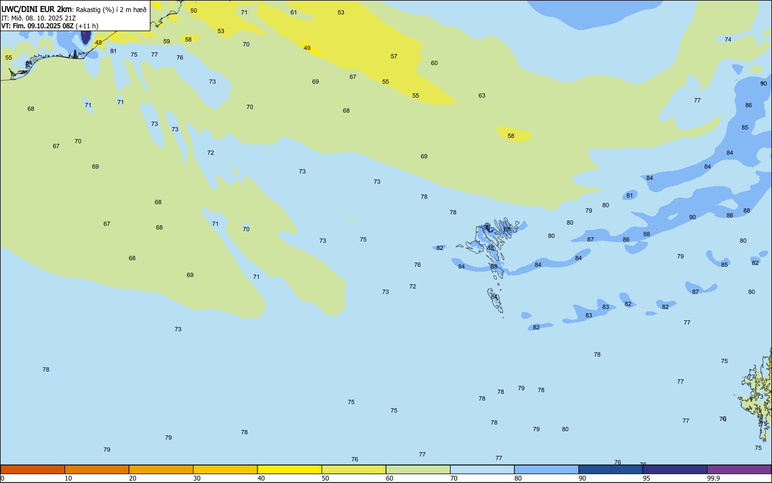Screen dimensions: 772x483
Task: Click the humidity value '57' on the map
Action: 394,57
